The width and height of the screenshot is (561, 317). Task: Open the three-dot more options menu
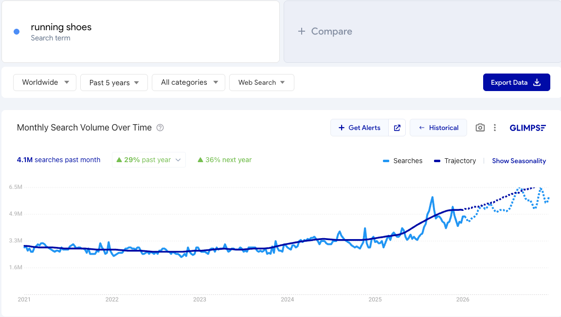click(x=495, y=128)
